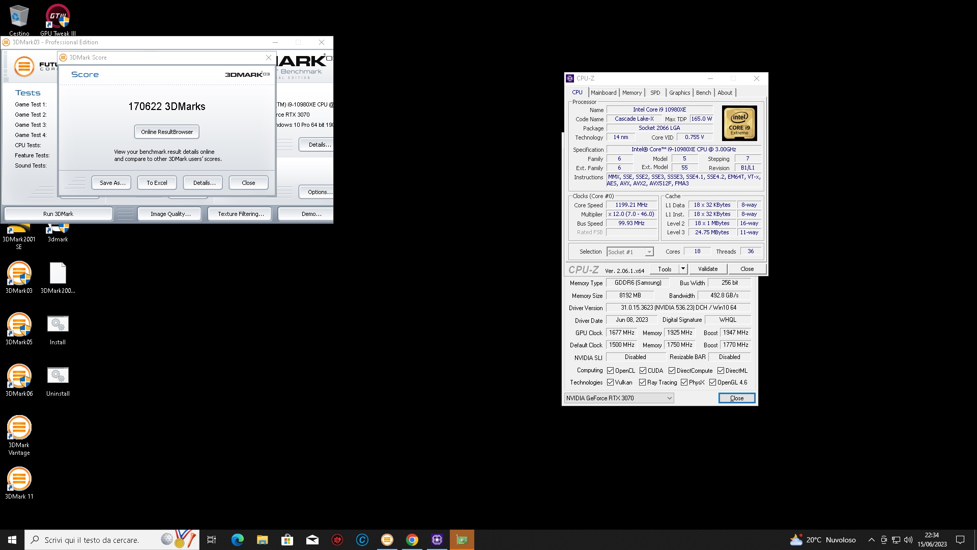The width and height of the screenshot is (977, 550).
Task: Click the Close button in the GPU info window
Action: pos(736,398)
